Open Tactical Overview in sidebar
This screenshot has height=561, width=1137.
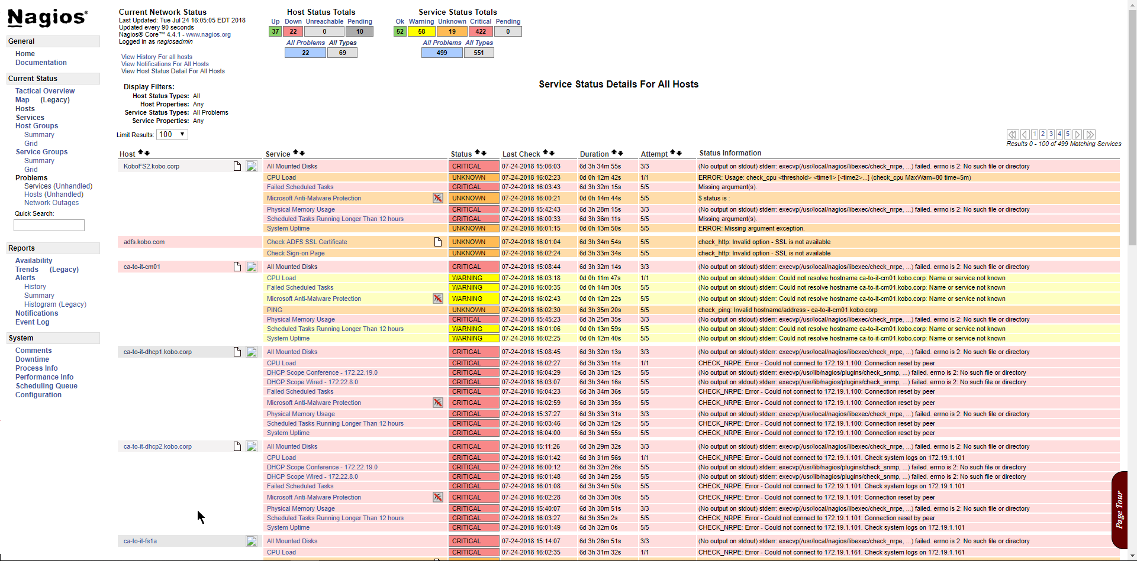(x=45, y=91)
